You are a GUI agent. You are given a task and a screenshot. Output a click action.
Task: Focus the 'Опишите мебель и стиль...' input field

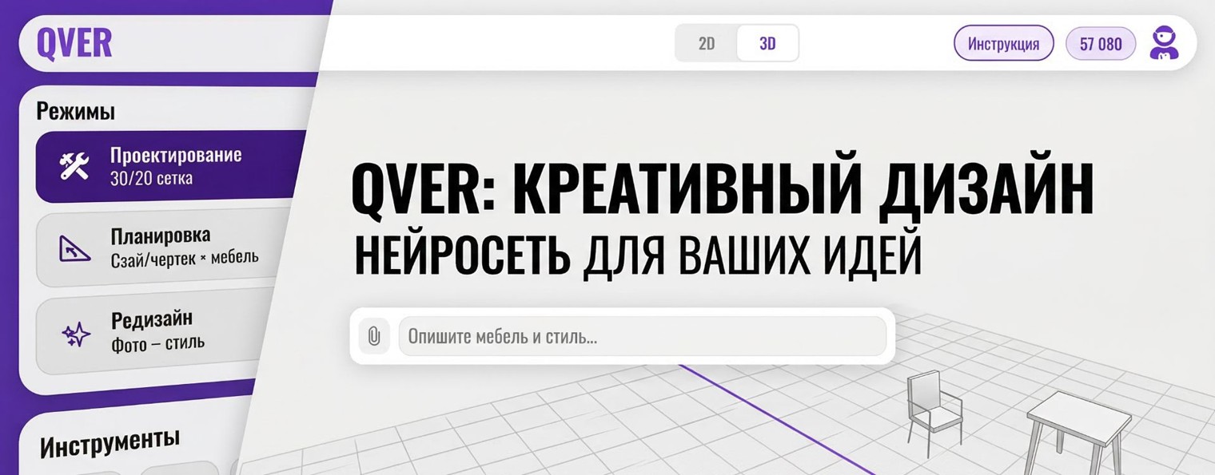tap(642, 336)
